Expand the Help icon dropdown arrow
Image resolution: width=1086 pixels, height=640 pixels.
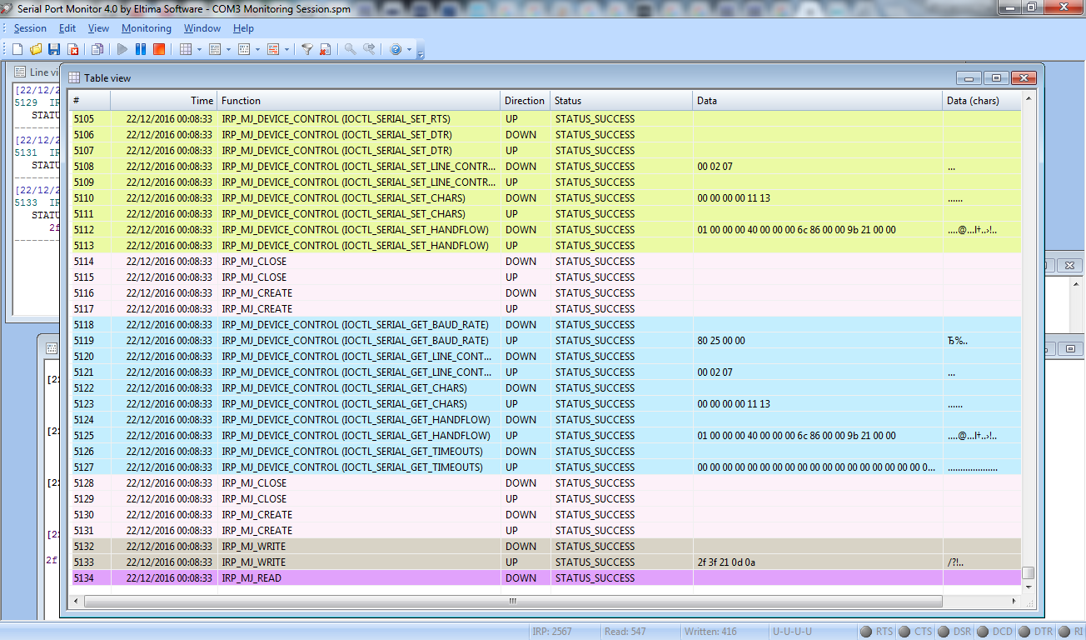tap(409, 50)
